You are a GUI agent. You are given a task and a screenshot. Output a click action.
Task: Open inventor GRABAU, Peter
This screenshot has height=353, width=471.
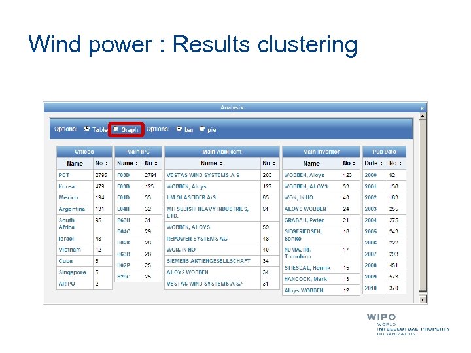pos(304,220)
